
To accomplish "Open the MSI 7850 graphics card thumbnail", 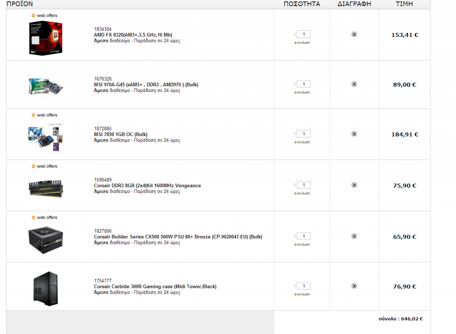I will click(x=46, y=137).
